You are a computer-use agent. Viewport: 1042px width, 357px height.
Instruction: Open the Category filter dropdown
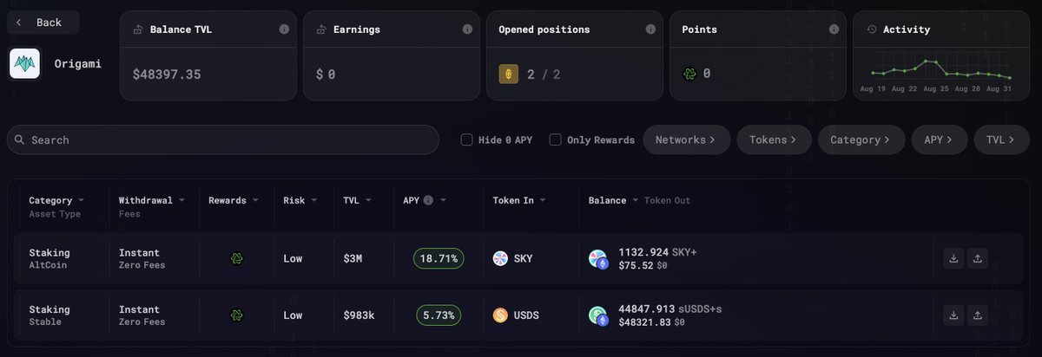[x=861, y=140]
